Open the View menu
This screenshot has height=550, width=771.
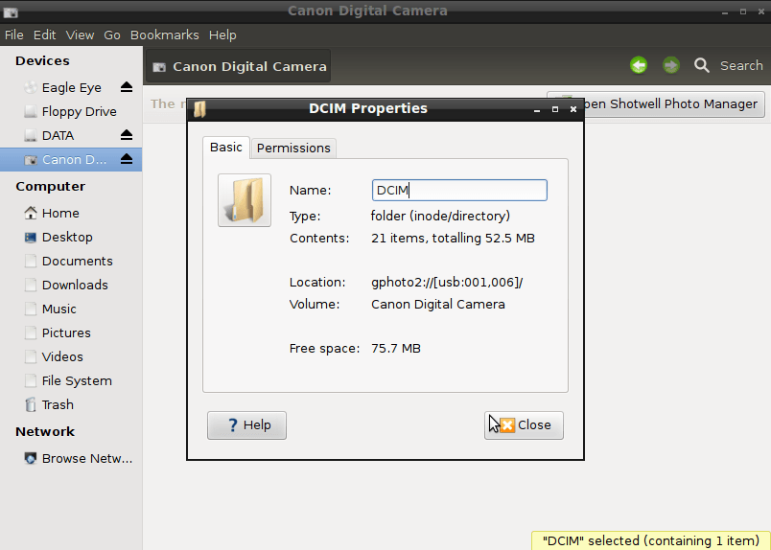(80, 34)
